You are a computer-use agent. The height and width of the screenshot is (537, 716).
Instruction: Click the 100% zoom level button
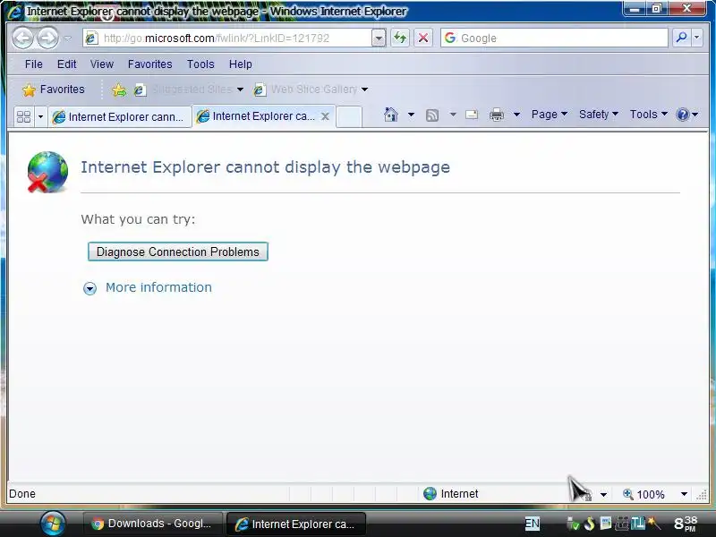click(644, 494)
